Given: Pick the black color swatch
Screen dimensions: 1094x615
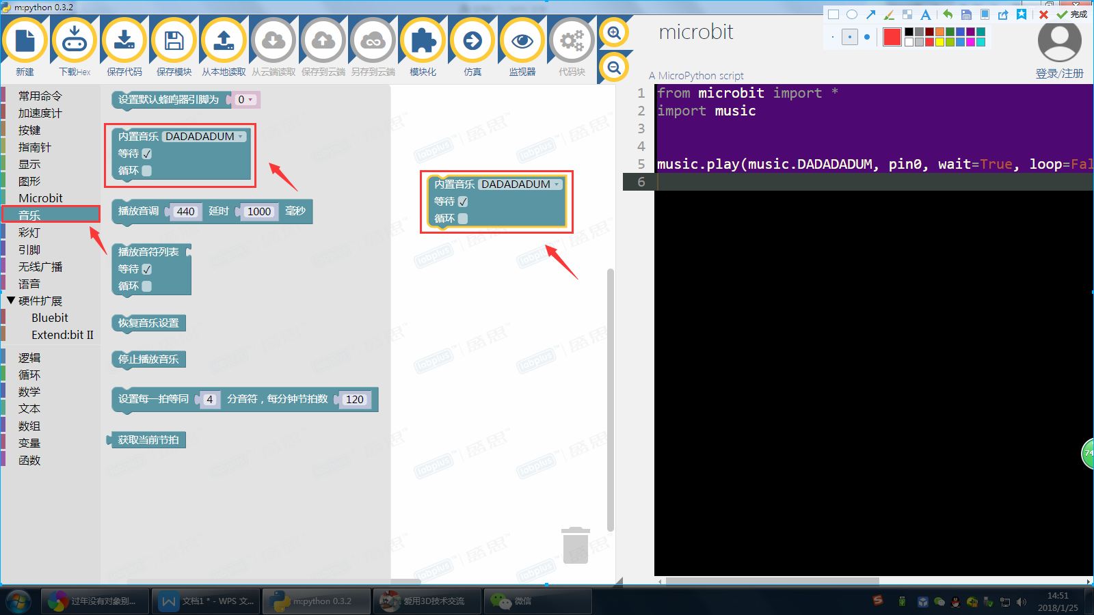Looking at the screenshot, I should [x=909, y=32].
